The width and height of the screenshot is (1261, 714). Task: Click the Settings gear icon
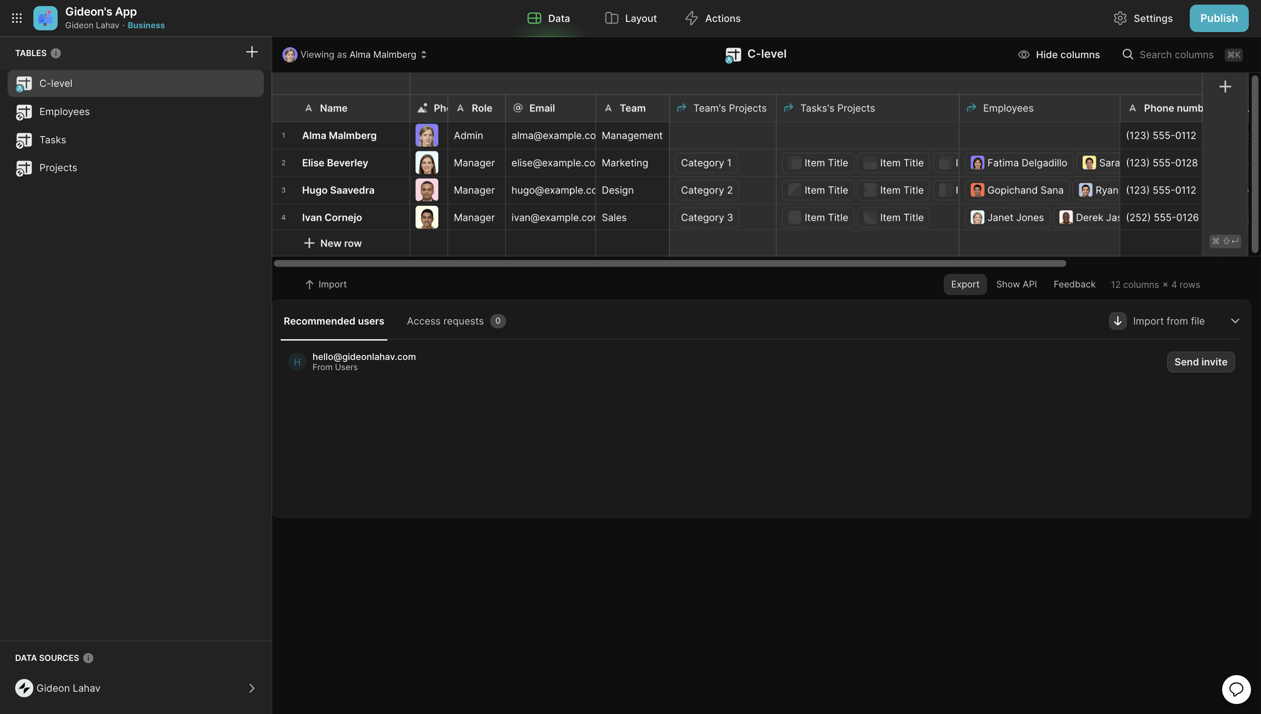[1120, 18]
